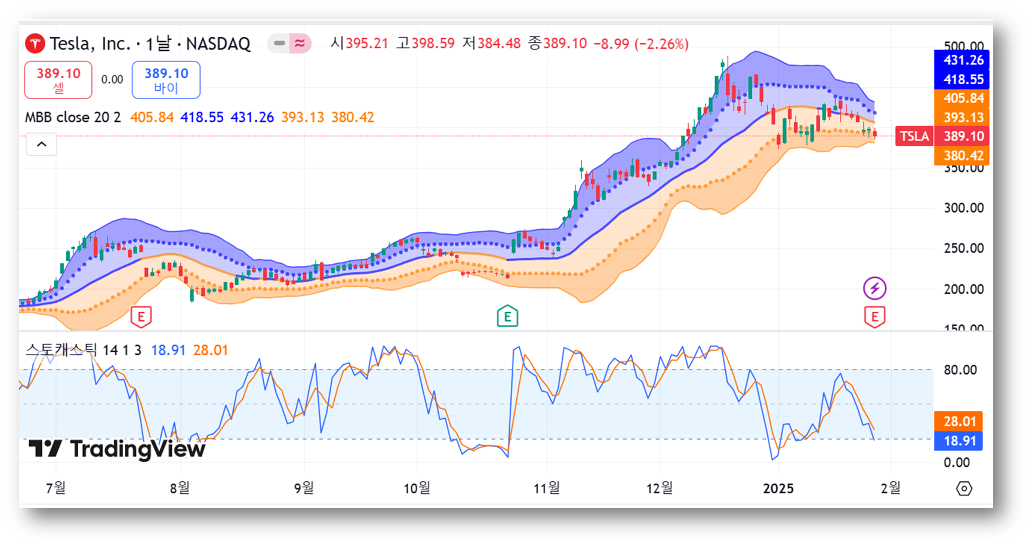This screenshot has width=1032, height=547.
Task: Click the 80.00 stochastic axis label
Action: tap(960, 370)
